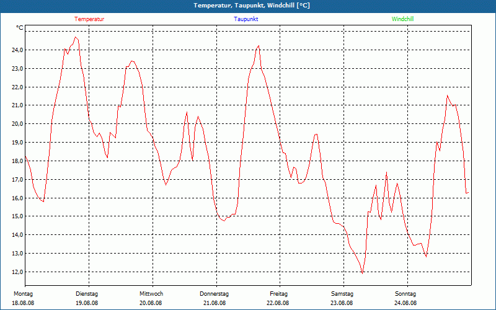
Task: Click the green Windchill legend label
Action: click(402, 19)
